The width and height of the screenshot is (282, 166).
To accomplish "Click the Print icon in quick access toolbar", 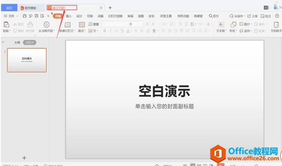I will click(36, 16).
